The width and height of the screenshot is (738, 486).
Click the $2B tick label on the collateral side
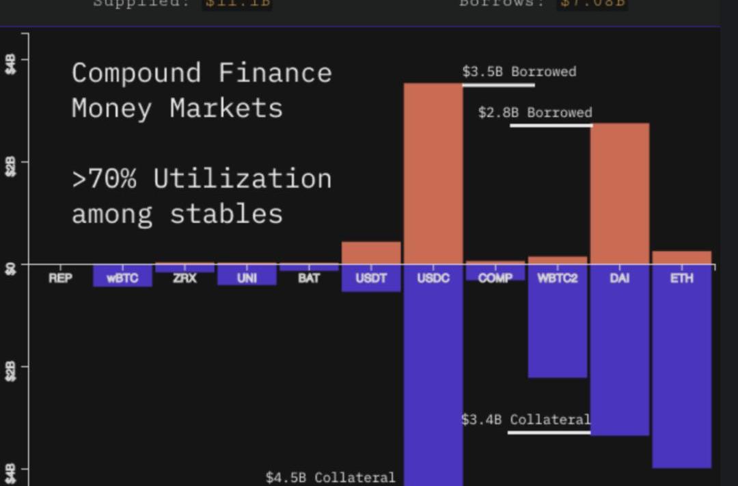[x=11, y=372]
